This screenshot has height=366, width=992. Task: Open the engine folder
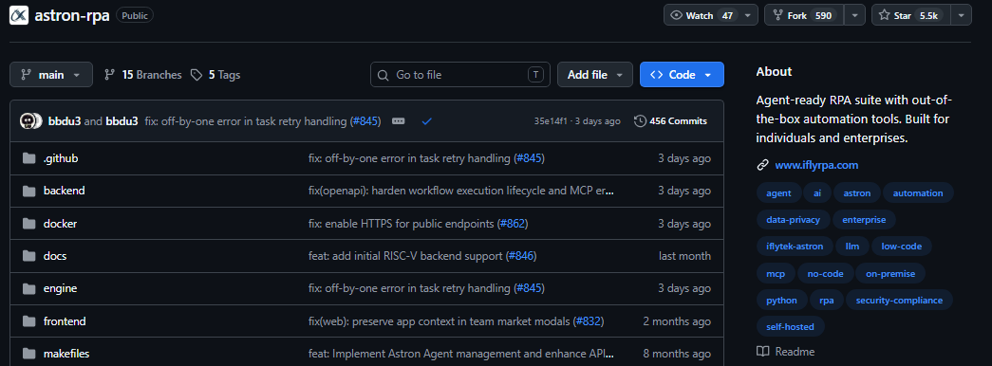[x=60, y=289]
